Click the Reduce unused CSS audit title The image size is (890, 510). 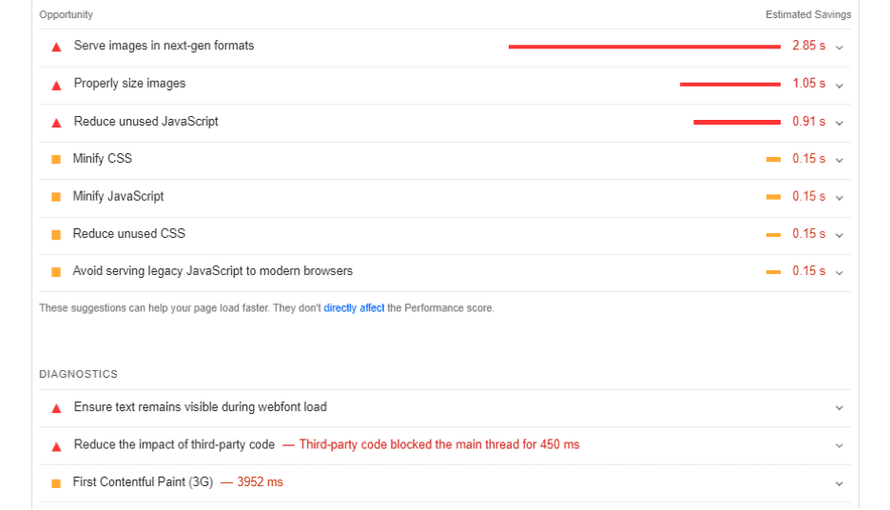[129, 233]
